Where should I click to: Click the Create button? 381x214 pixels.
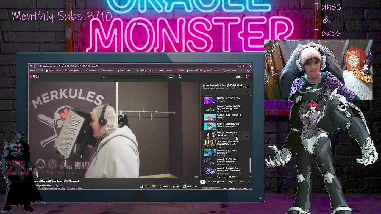pos(237,77)
